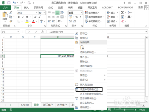Align cell text left
This screenshot has height=112, width=149.
coord(49,17)
